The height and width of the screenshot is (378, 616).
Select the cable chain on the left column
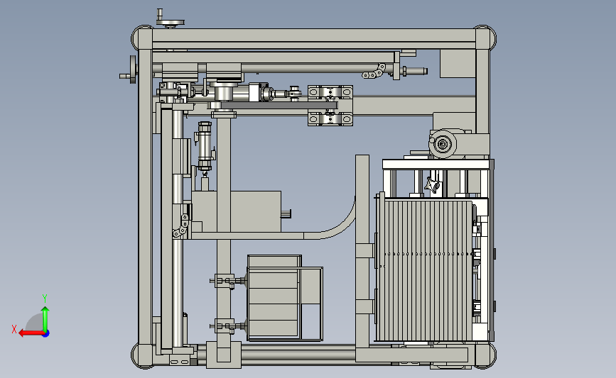181,227
